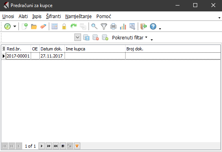222x152 pixels.
Task: Sort by Broj dok. column header
Action: click(173, 49)
